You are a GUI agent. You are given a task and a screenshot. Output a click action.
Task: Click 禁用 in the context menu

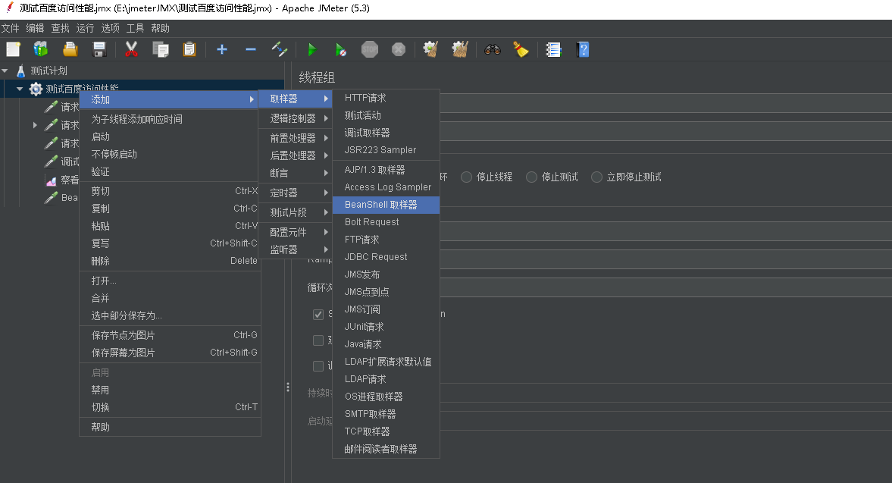(170, 390)
